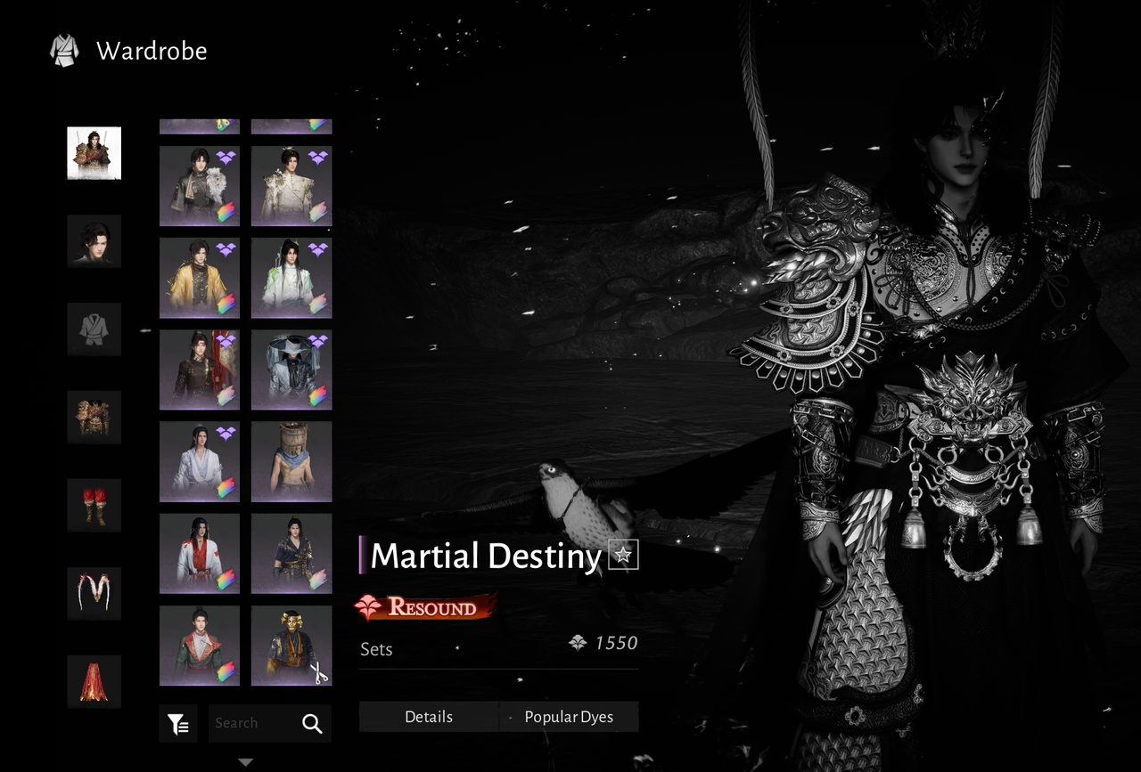
Task: Click the currency icon beside 1550
Action: pos(577,643)
